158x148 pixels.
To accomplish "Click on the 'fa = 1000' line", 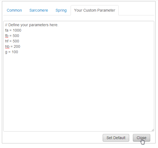I will pyautogui.click(x=13, y=30).
